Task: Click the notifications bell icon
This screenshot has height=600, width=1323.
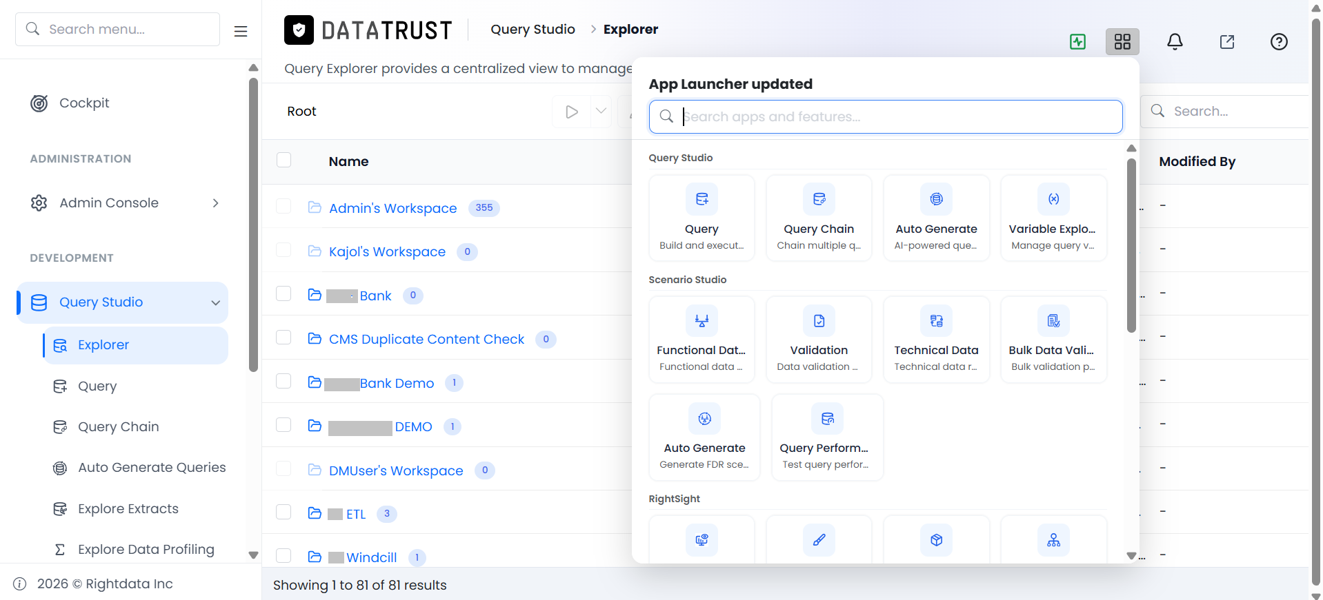Action: 1175,42
